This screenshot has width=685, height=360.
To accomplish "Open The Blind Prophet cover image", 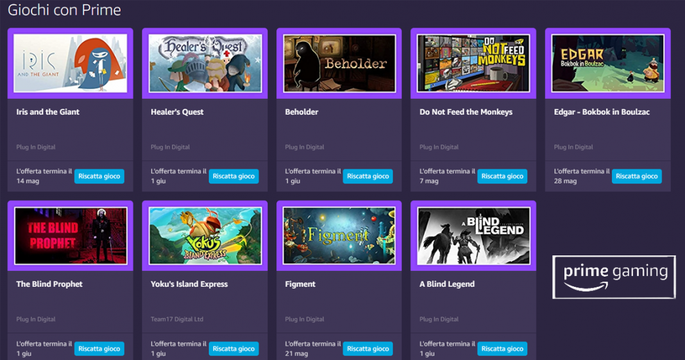I will pos(71,236).
